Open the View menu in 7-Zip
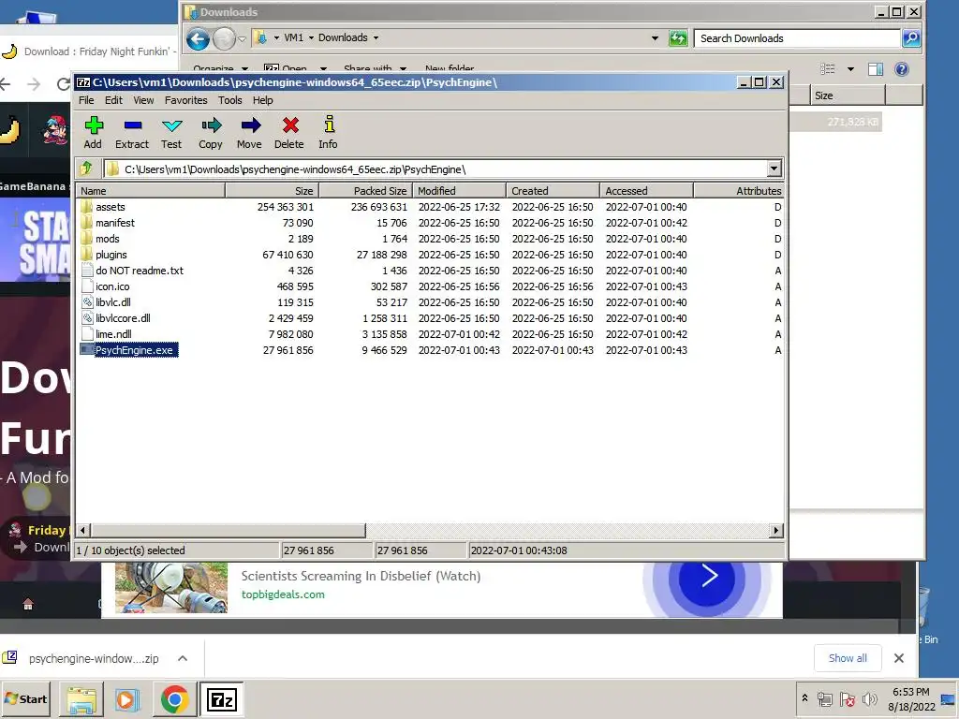 pyautogui.click(x=143, y=100)
